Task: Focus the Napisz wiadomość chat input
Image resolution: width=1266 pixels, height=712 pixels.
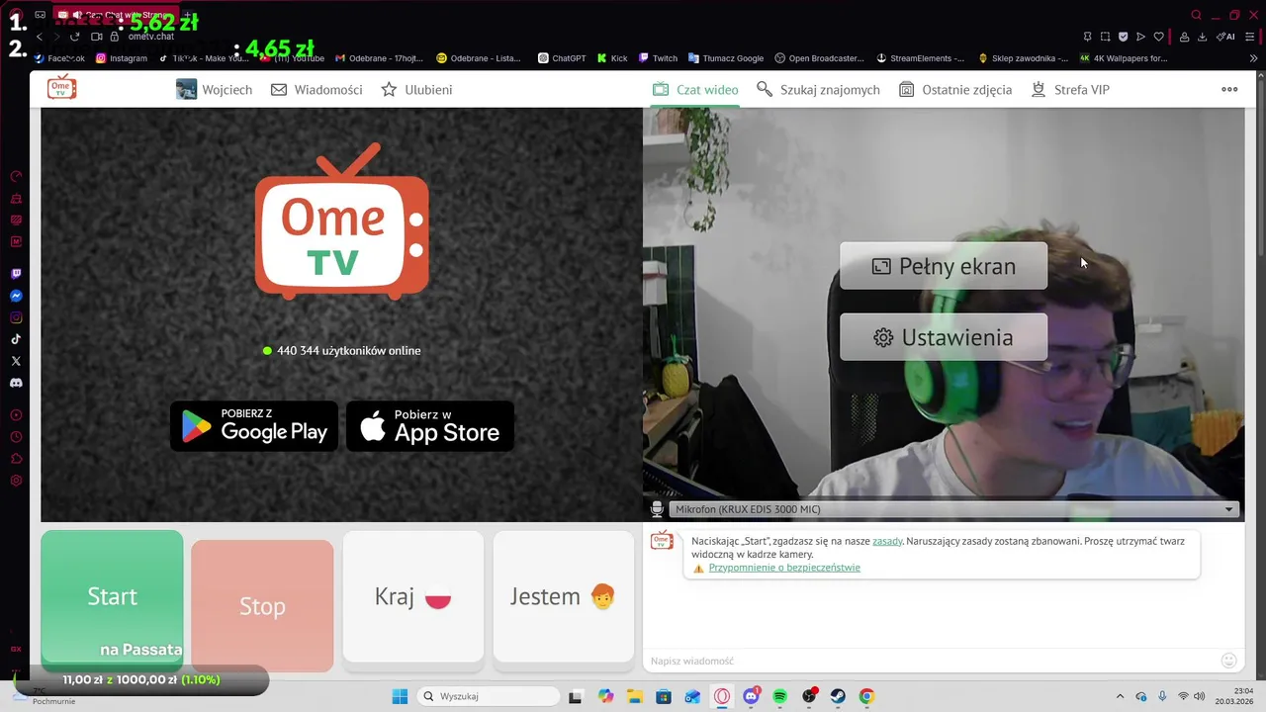Action: 930,661
